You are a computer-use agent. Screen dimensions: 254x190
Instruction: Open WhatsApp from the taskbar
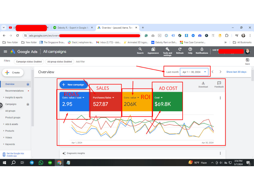(x=41, y=163)
